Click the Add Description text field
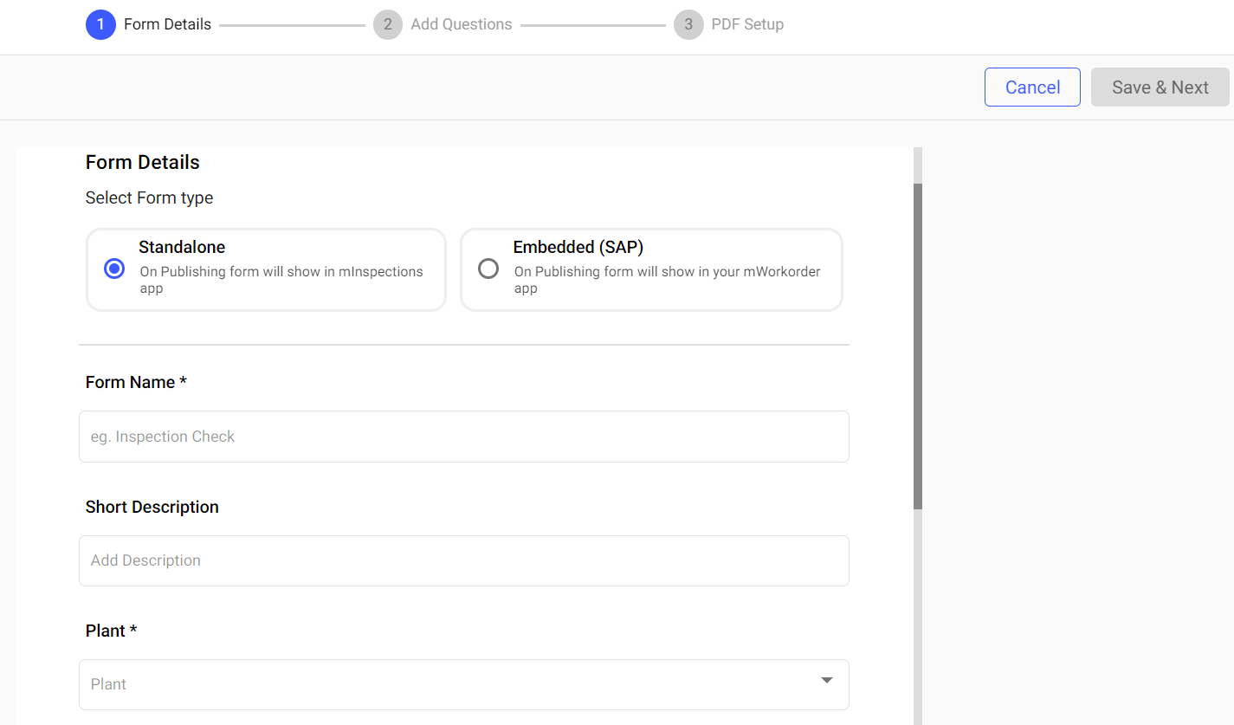Screen dimensions: 1234x725 tap(463, 560)
